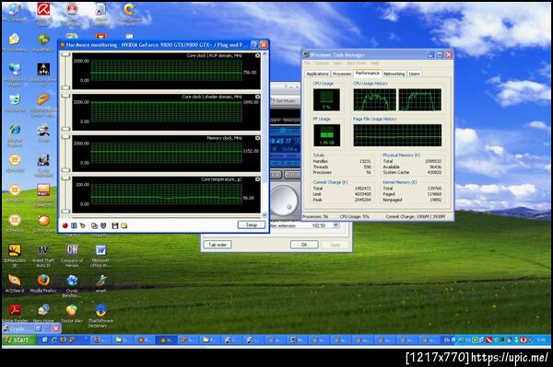Click the show desktop icon in Quick Launch
Screen dimensions: 553x367
[x=45, y=340]
